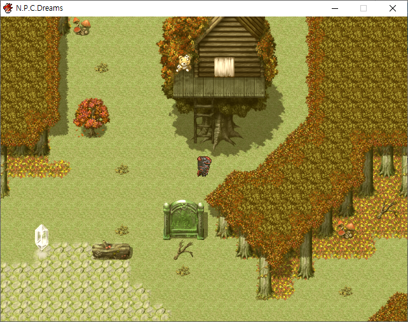Click the orange mushrooms under the forest trees
This screenshot has width=408, height=322.
pyautogui.click(x=346, y=229)
